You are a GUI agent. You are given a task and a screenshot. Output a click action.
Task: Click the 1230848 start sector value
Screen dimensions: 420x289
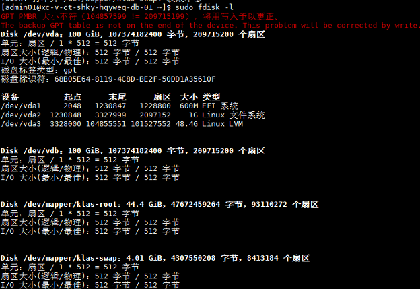pos(66,115)
